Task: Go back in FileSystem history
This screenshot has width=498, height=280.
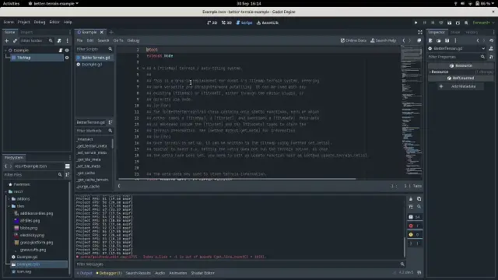Action: coord(5,166)
